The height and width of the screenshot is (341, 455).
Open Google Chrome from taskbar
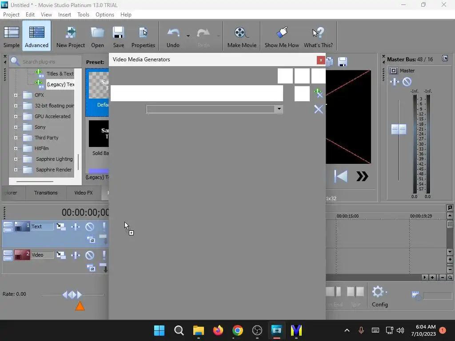tap(237, 330)
